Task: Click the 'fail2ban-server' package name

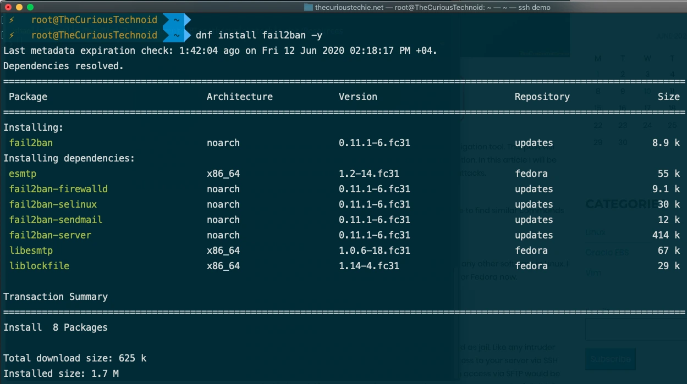Action: [x=50, y=235]
